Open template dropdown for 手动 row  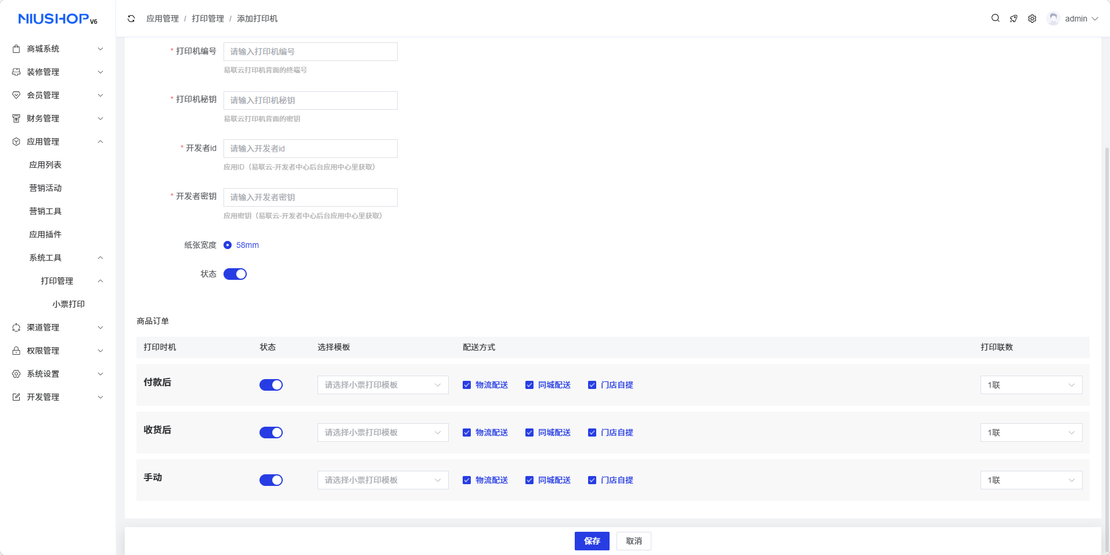point(383,480)
